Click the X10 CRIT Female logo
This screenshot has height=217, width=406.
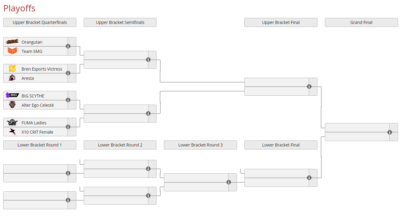[12, 132]
